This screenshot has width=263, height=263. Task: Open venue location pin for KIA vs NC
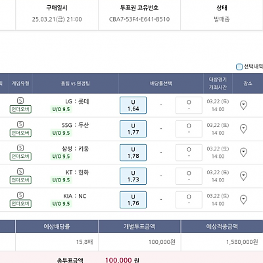pos(243,200)
